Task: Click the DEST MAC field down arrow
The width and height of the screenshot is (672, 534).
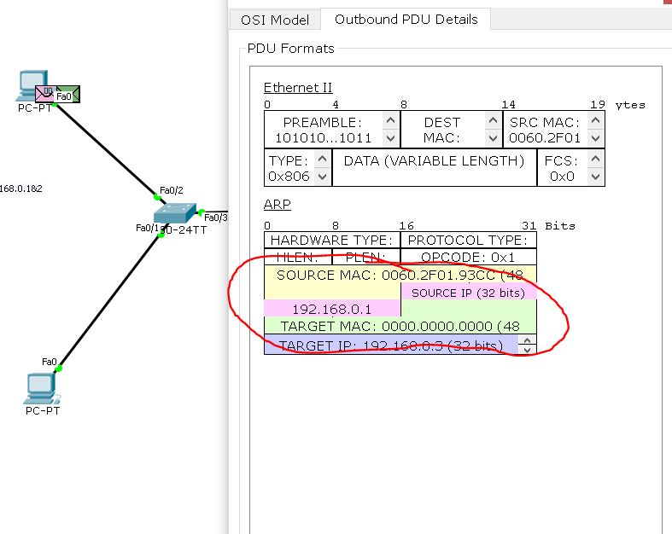Action: (x=494, y=138)
